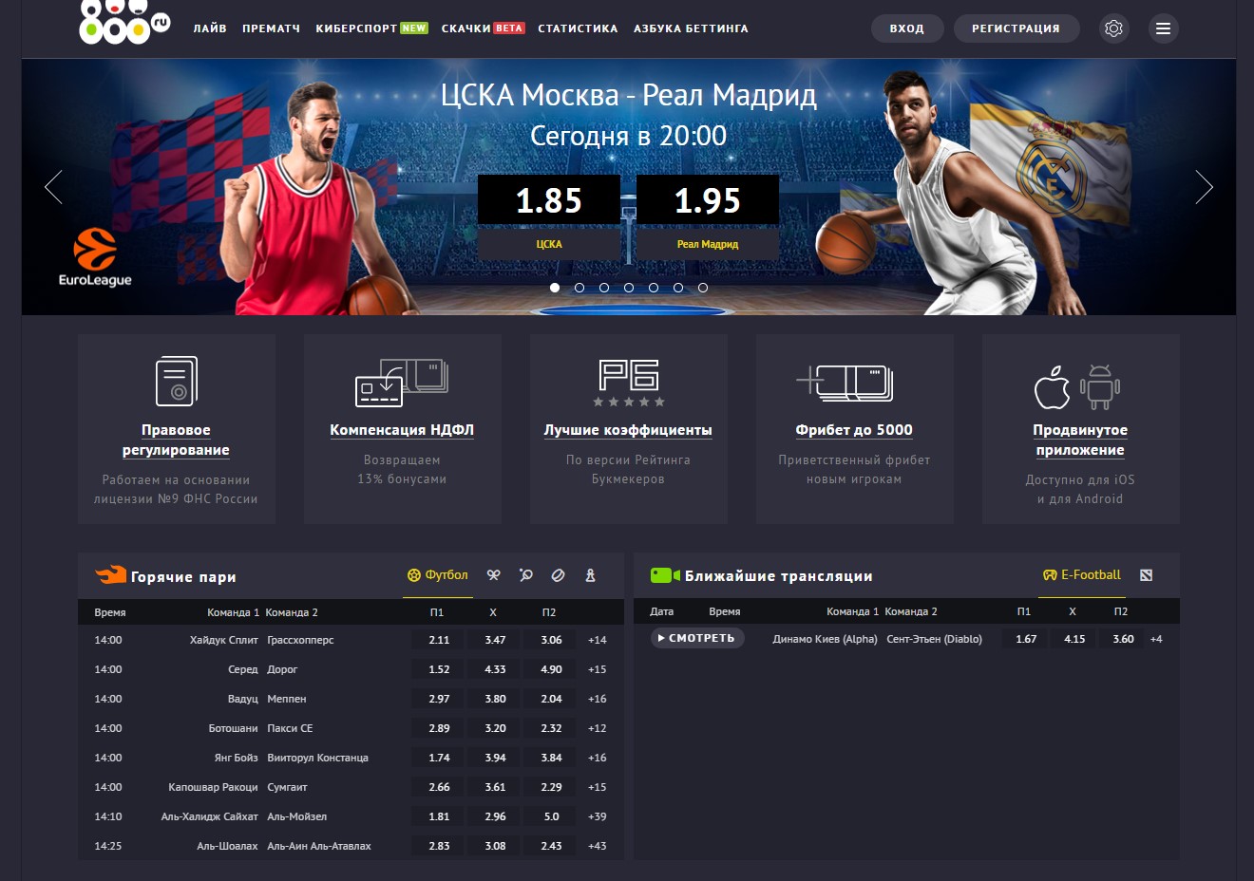The image size is (1254, 881).
Task: Open the КИБЕРСПОРТ menu item
Action: tap(371, 28)
